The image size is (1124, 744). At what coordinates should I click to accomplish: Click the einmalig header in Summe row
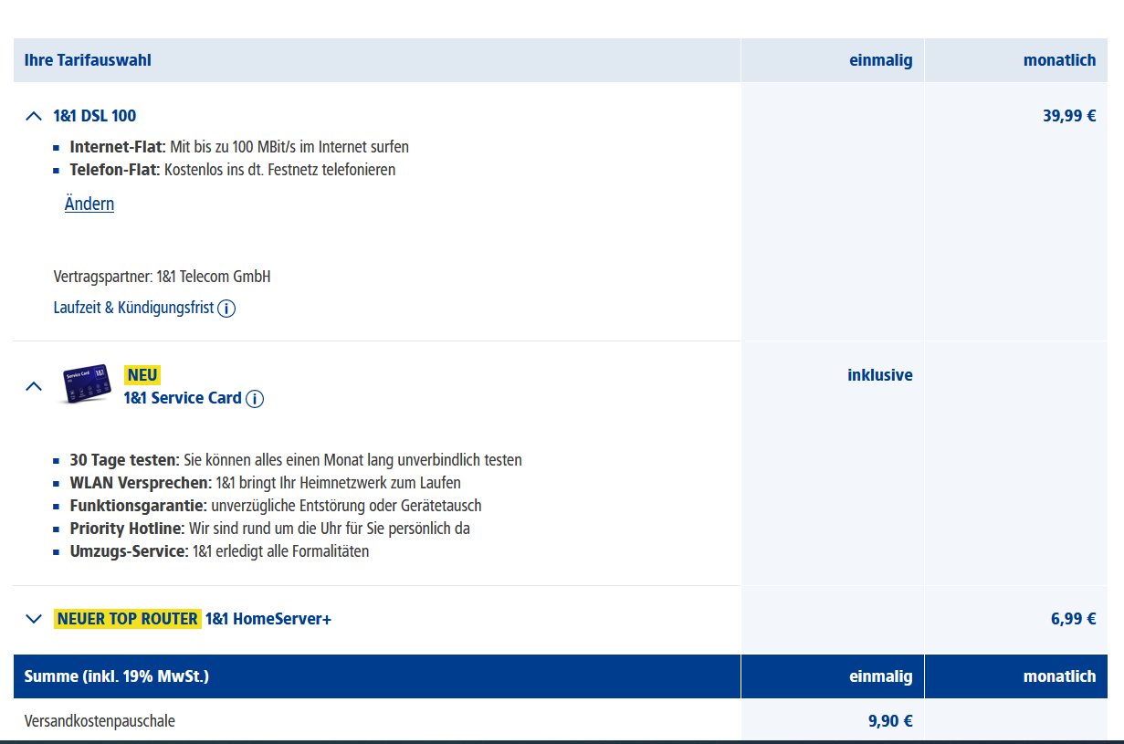[880, 676]
